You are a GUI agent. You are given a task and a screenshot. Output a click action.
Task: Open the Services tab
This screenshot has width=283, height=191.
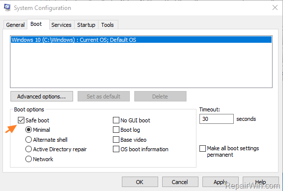tap(61, 25)
